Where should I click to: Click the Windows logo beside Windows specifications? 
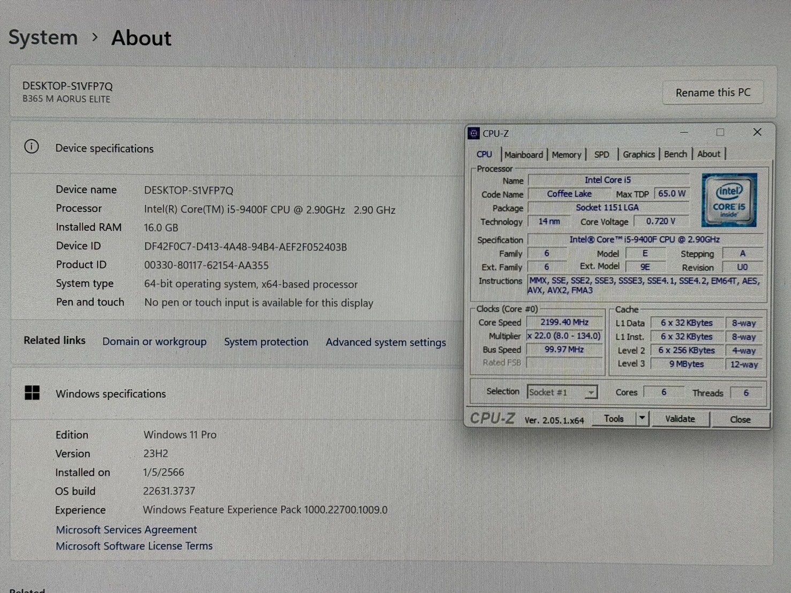pos(32,393)
